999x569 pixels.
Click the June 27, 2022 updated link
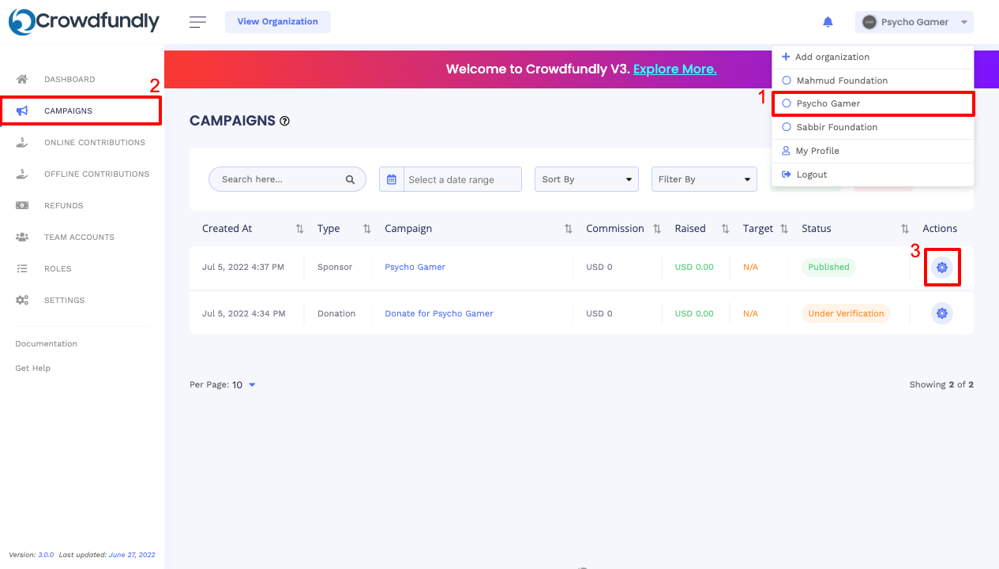(132, 555)
